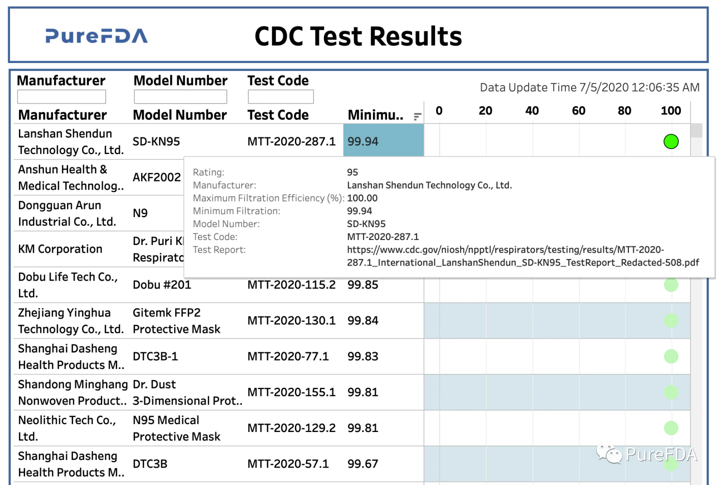Click the Manufacturer column header in the table
This screenshot has width=721, height=485.
pos(63,115)
